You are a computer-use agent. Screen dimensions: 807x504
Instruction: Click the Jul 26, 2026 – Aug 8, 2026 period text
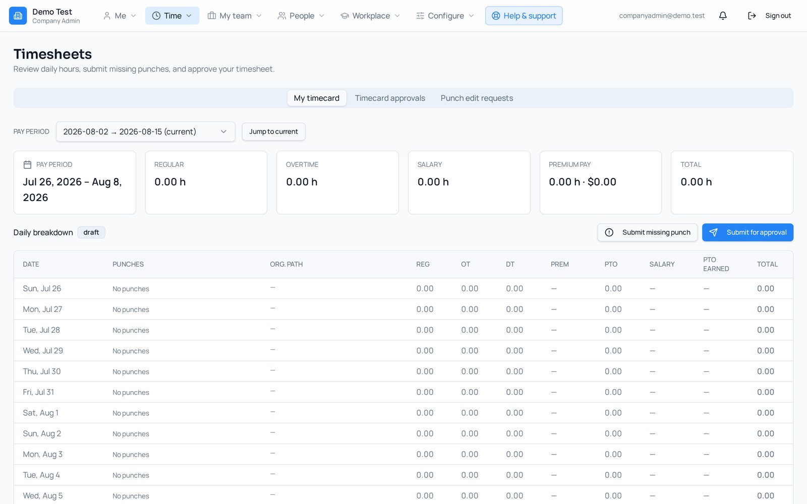tap(73, 190)
